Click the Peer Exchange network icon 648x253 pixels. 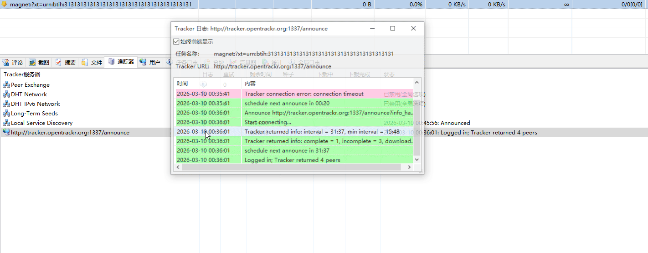(6, 85)
